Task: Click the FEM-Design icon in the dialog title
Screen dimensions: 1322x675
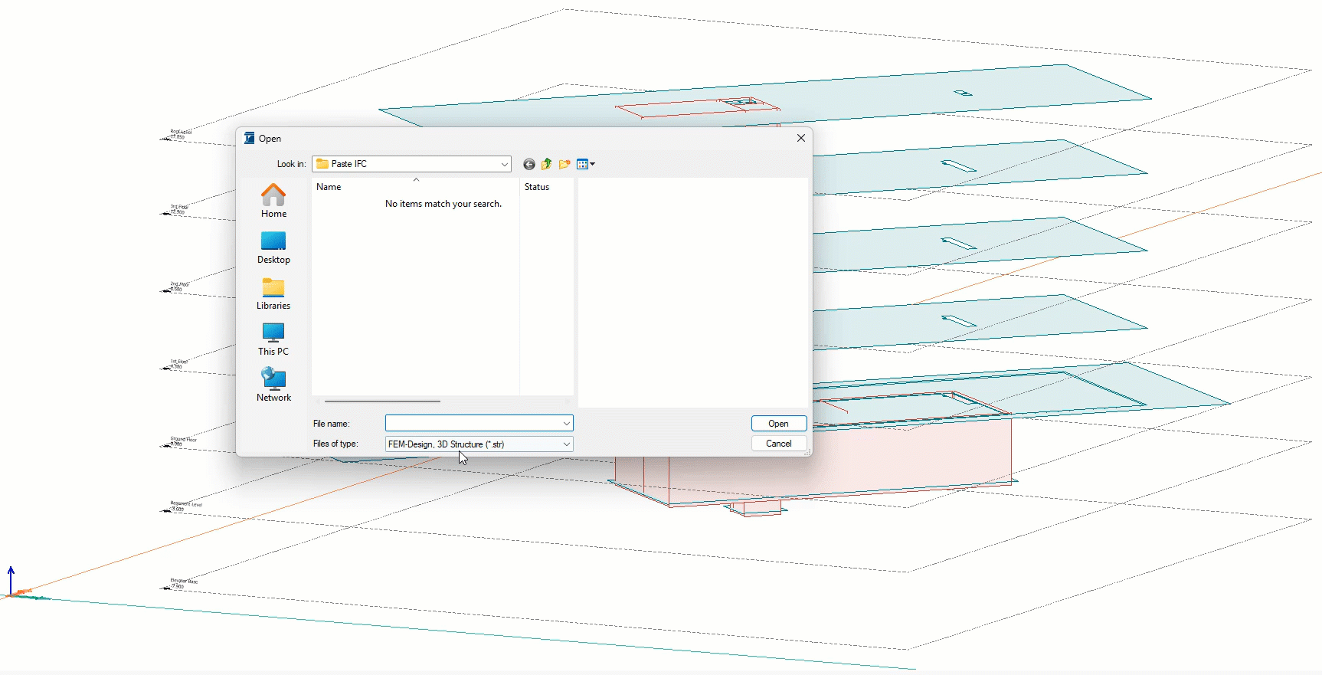Action: [x=249, y=139]
